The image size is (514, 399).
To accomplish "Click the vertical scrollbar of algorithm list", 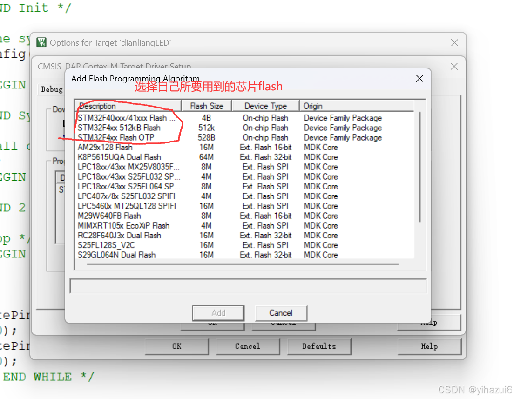I will (419, 167).
